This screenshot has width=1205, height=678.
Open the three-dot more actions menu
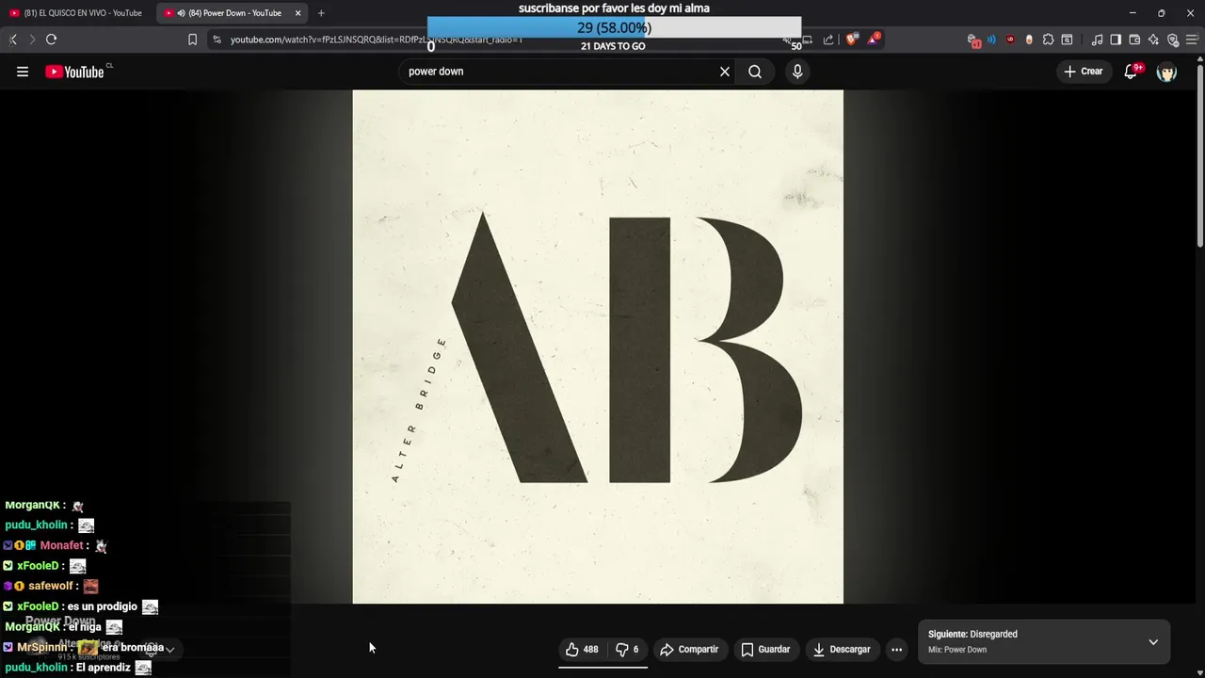click(x=896, y=649)
